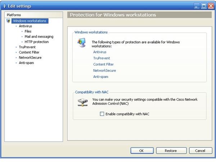Select NetworkSecure in the left tree
This screenshot has width=216, height=162.
30,58
